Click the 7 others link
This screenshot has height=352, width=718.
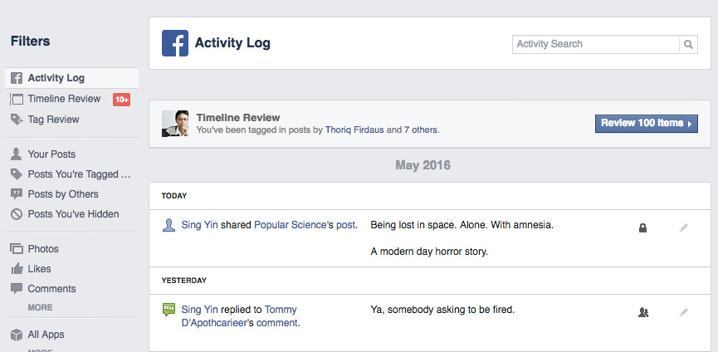420,130
